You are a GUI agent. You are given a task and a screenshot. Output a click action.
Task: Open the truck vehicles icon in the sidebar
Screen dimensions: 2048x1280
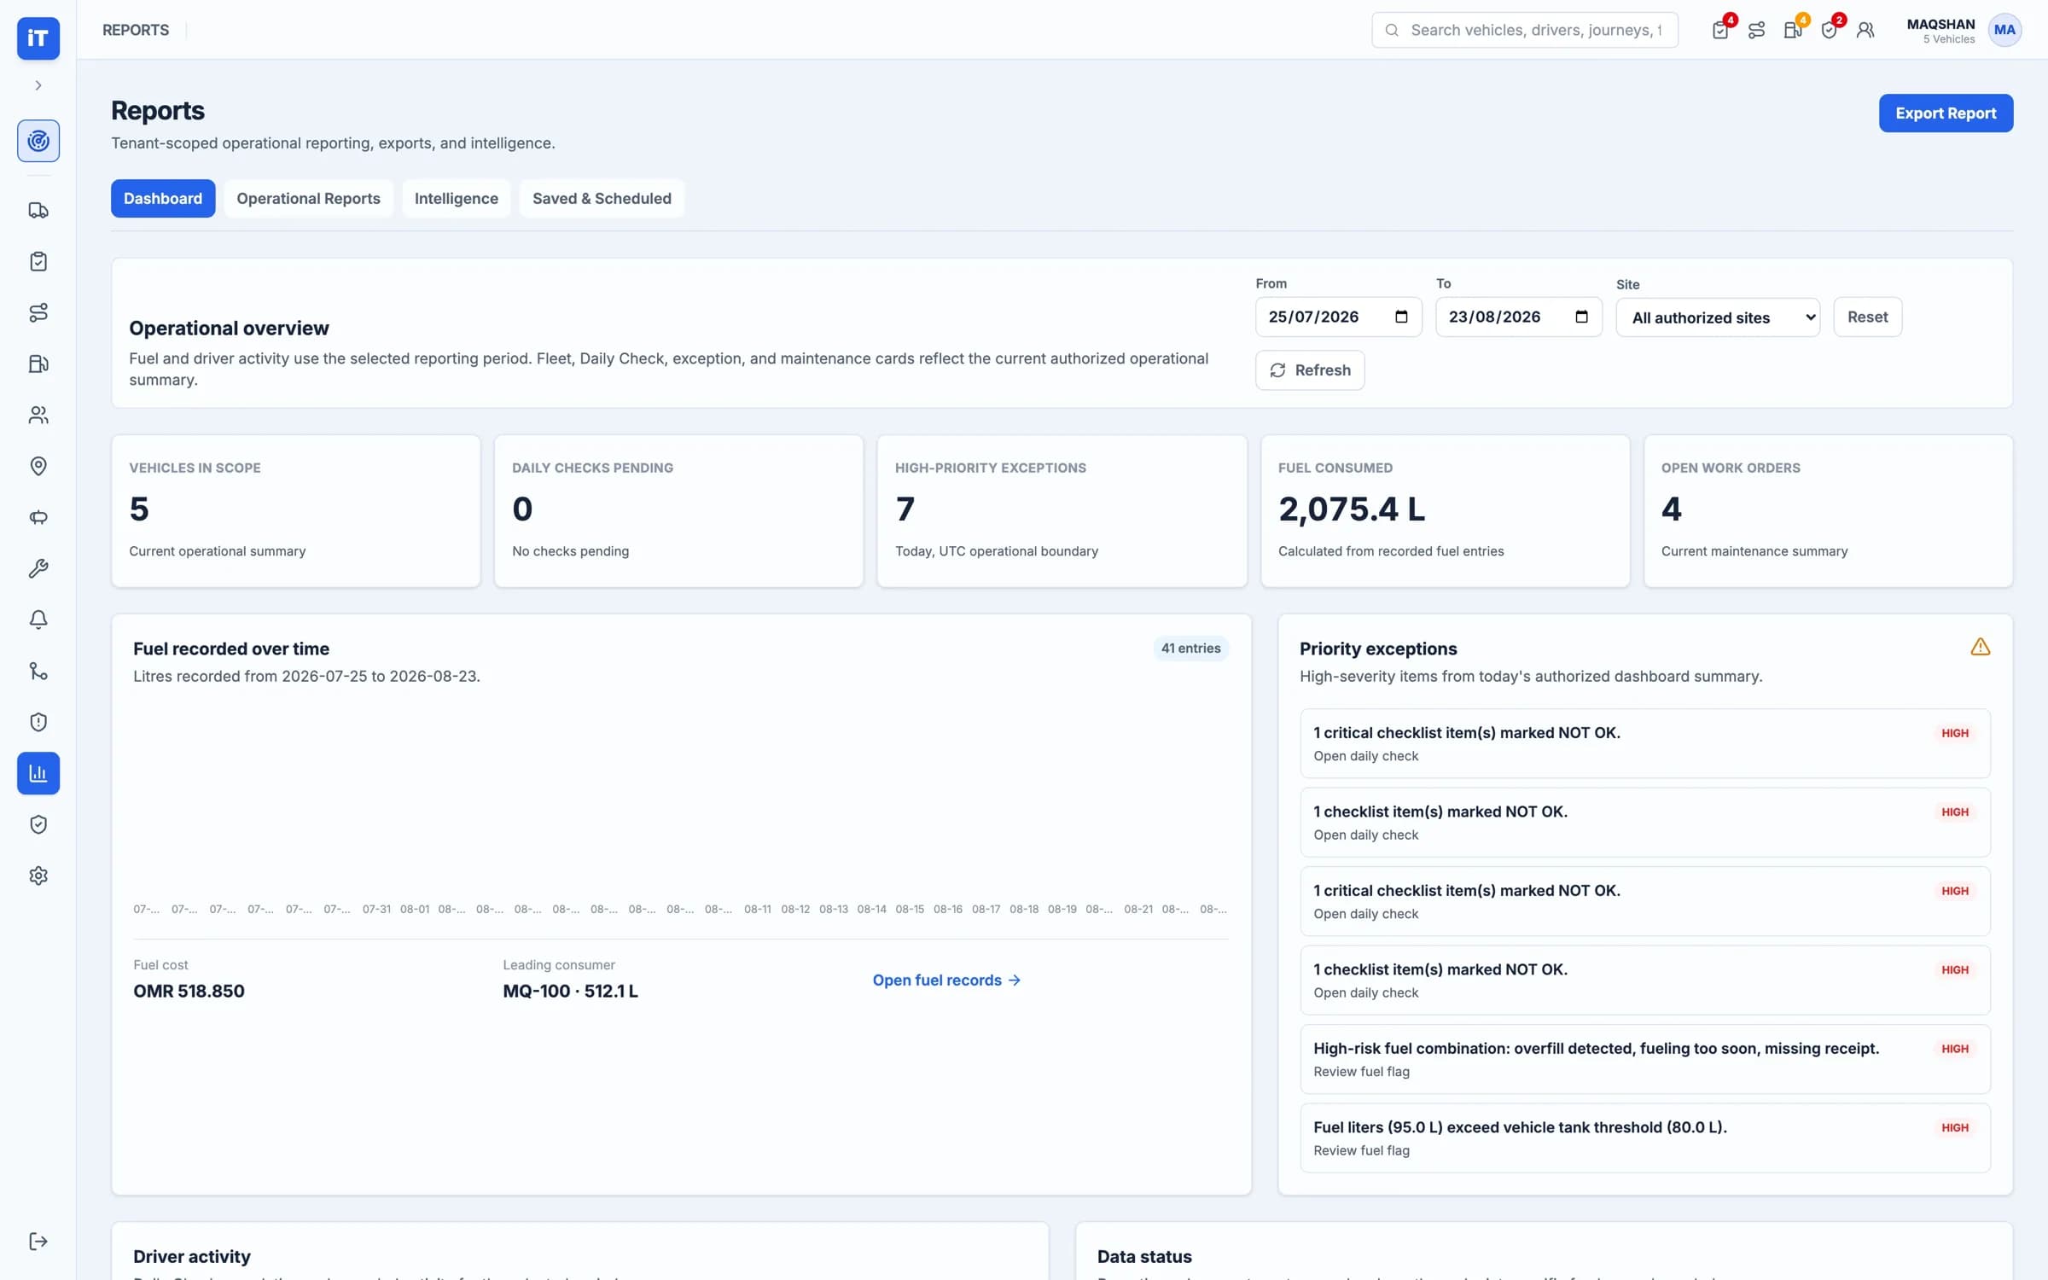click(38, 210)
